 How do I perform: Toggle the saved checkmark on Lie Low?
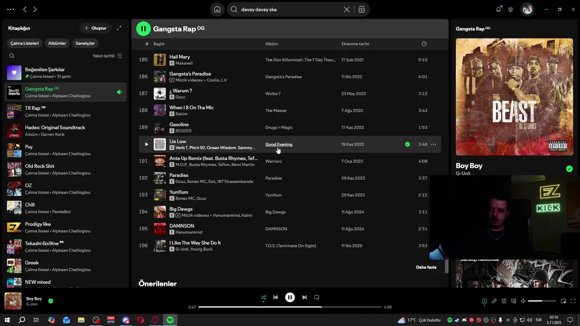point(407,144)
